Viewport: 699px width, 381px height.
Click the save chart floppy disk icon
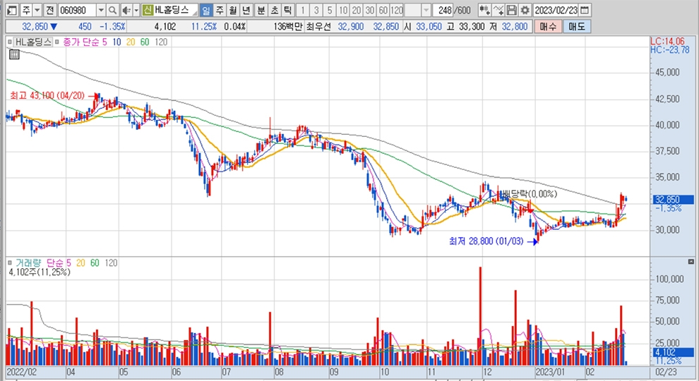point(512,11)
